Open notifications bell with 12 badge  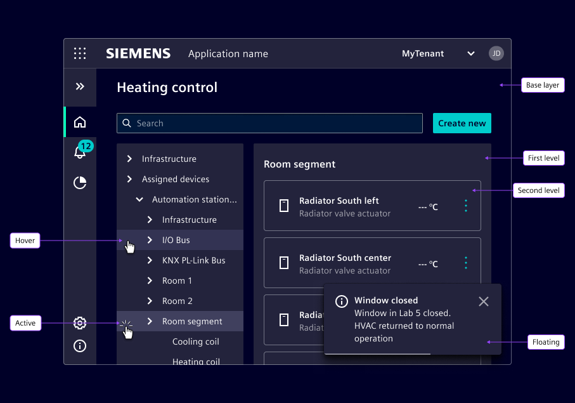(80, 152)
